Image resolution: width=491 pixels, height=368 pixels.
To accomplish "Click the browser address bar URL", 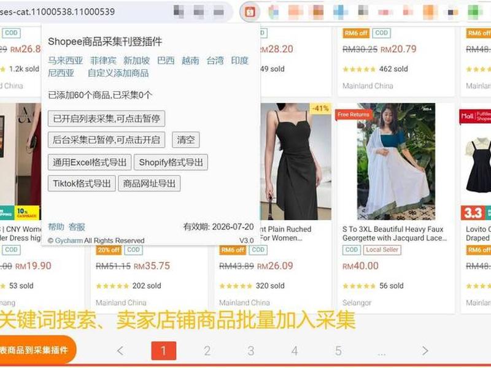I will (x=57, y=12).
